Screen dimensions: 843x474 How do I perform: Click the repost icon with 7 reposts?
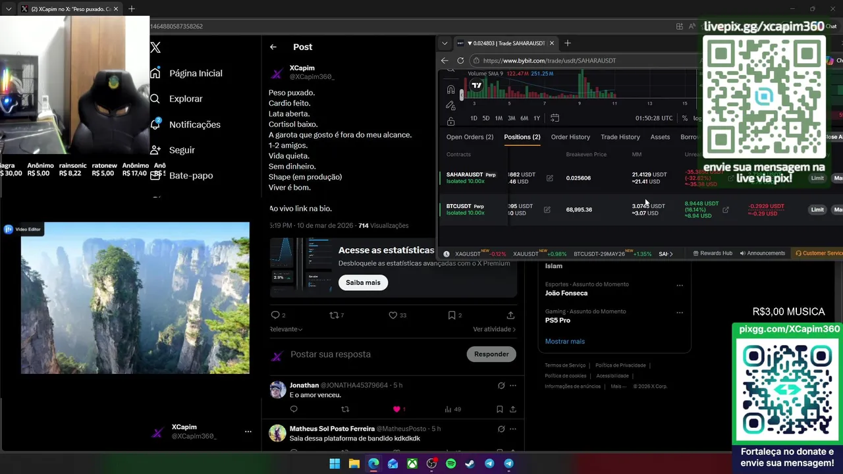click(334, 315)
